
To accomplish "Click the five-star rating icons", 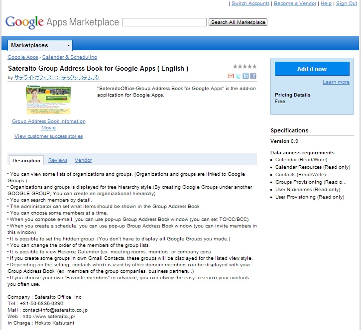I will (244, 67).
